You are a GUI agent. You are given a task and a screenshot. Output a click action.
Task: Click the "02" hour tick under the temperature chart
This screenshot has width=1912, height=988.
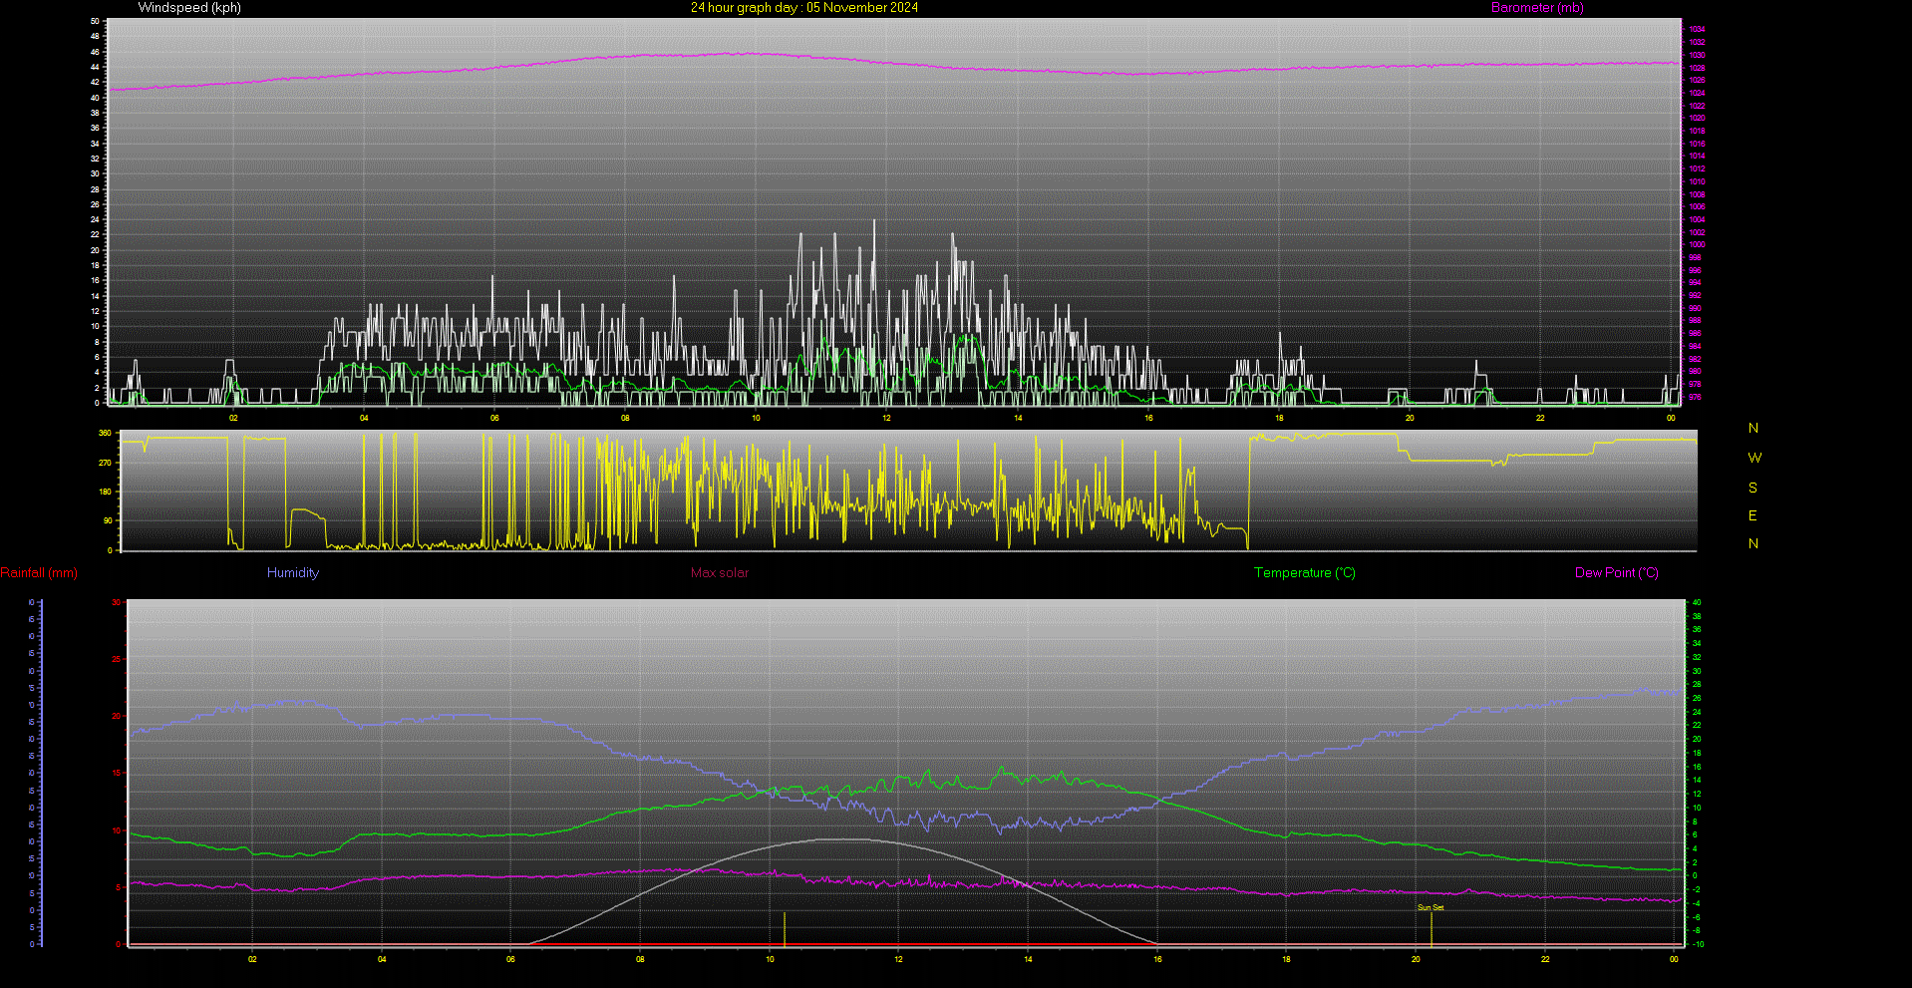pos(252,960)
